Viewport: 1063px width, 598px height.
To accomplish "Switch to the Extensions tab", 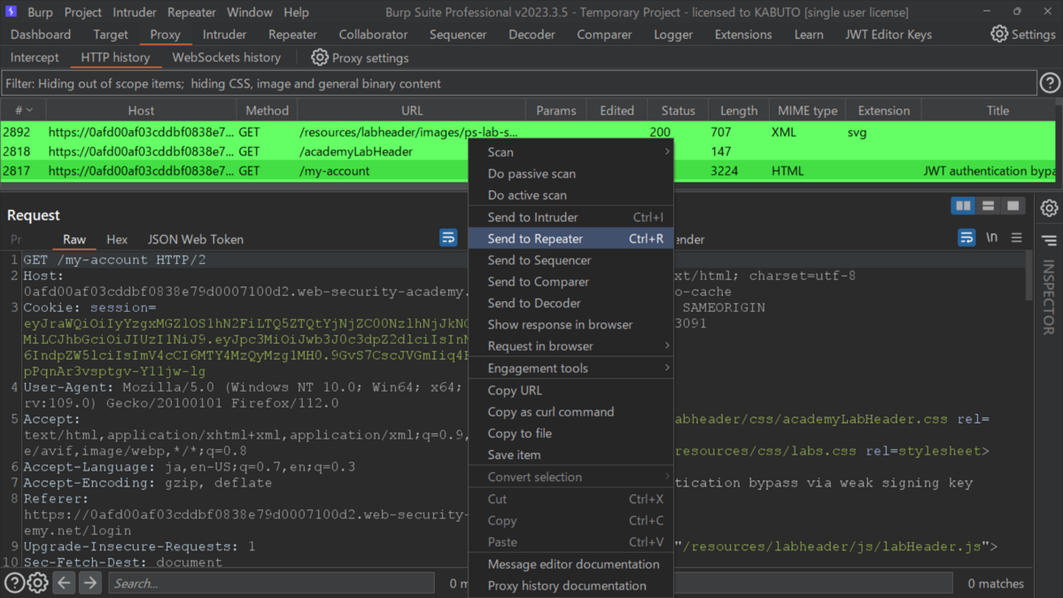I will (743, 35).
